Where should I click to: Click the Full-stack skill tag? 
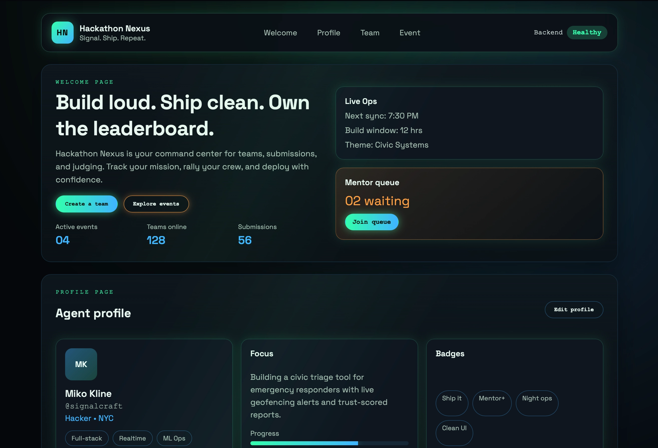pos(87,438)
